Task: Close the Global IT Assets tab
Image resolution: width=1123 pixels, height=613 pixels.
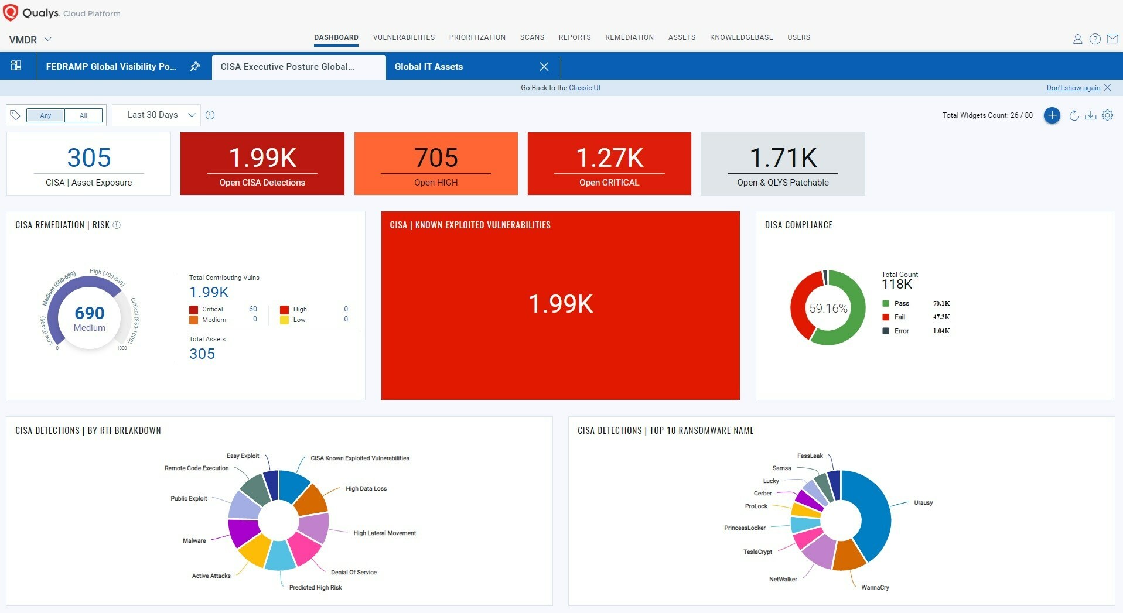Action: [544, 67]
